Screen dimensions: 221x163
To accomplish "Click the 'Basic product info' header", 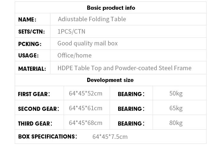I will 111,8.
